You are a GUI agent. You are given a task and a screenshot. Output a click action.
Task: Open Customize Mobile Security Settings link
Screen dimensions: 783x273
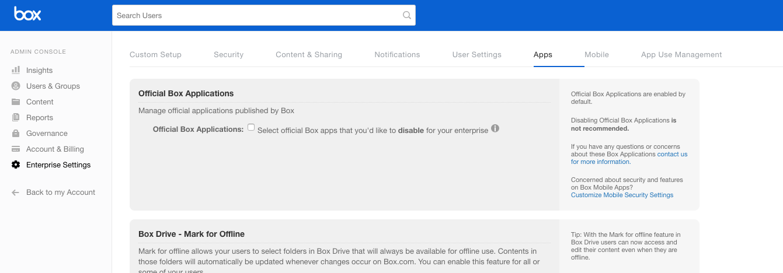pos(622,195)
